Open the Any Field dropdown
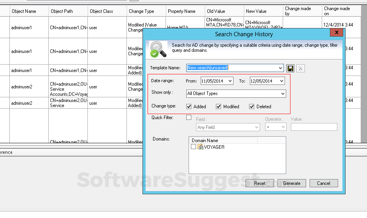Screen dimensions: 367x218 pyautogui.click(x=257, y=127)
